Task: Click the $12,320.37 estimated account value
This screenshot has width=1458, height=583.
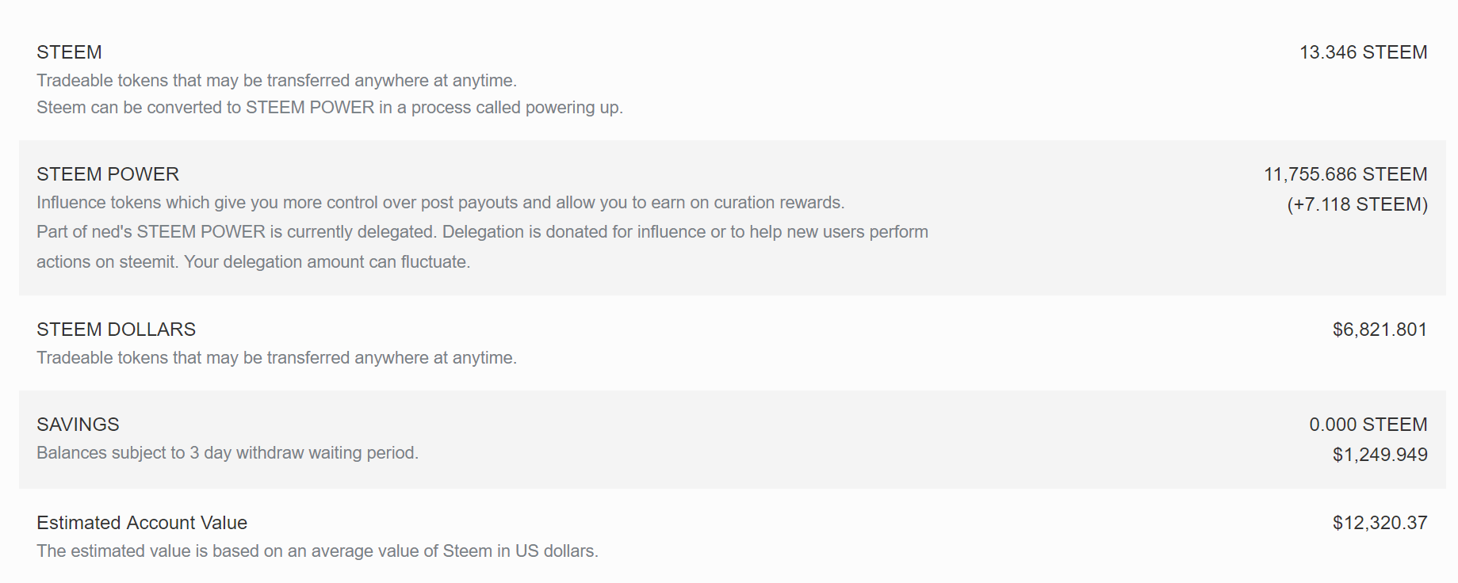Action: pyautogui.click(x=1380, y=523)
